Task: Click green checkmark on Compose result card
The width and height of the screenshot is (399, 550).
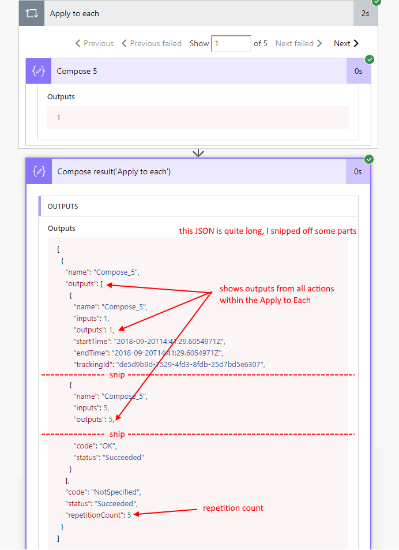Action: pyautogui.click(x=370, y=159)
